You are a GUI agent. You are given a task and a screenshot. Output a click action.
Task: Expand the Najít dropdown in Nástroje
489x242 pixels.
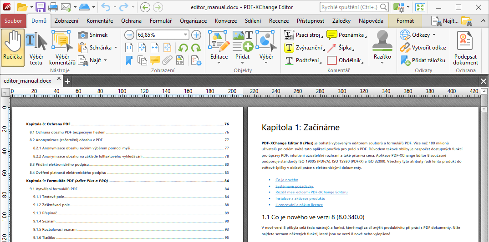click(x=106, y=60)
